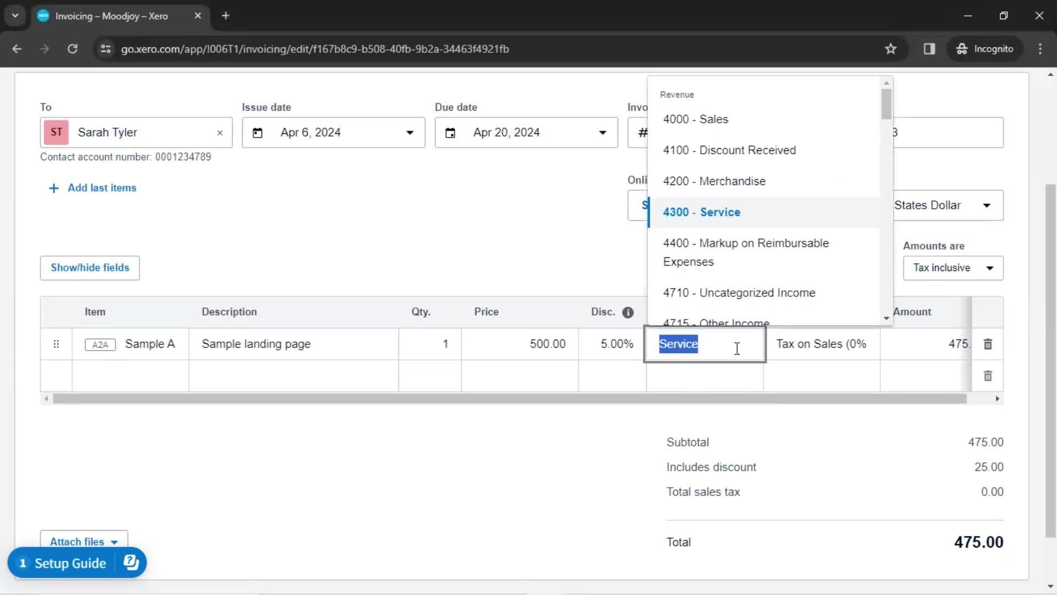The width and height of the screenshot is (1057, 595).
Task: Click the Disc. info icon
Action: pos(628,312)
